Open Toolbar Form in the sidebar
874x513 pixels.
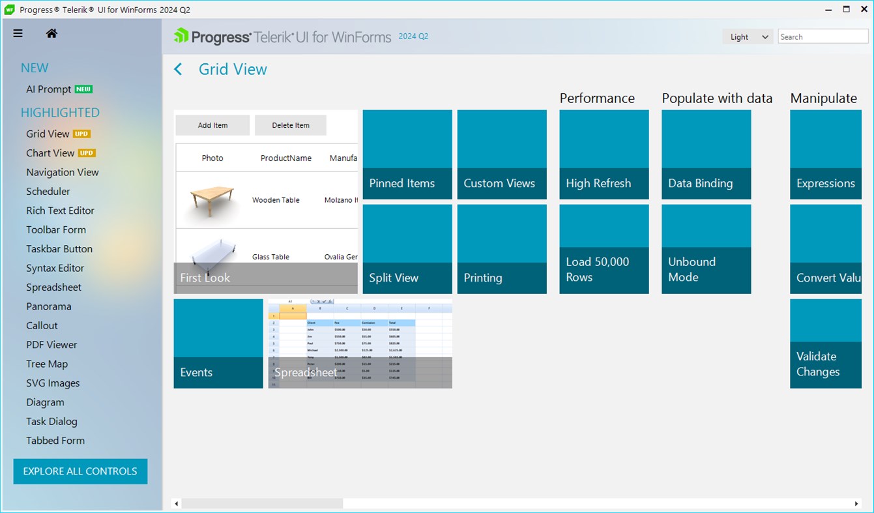[56, 229]
